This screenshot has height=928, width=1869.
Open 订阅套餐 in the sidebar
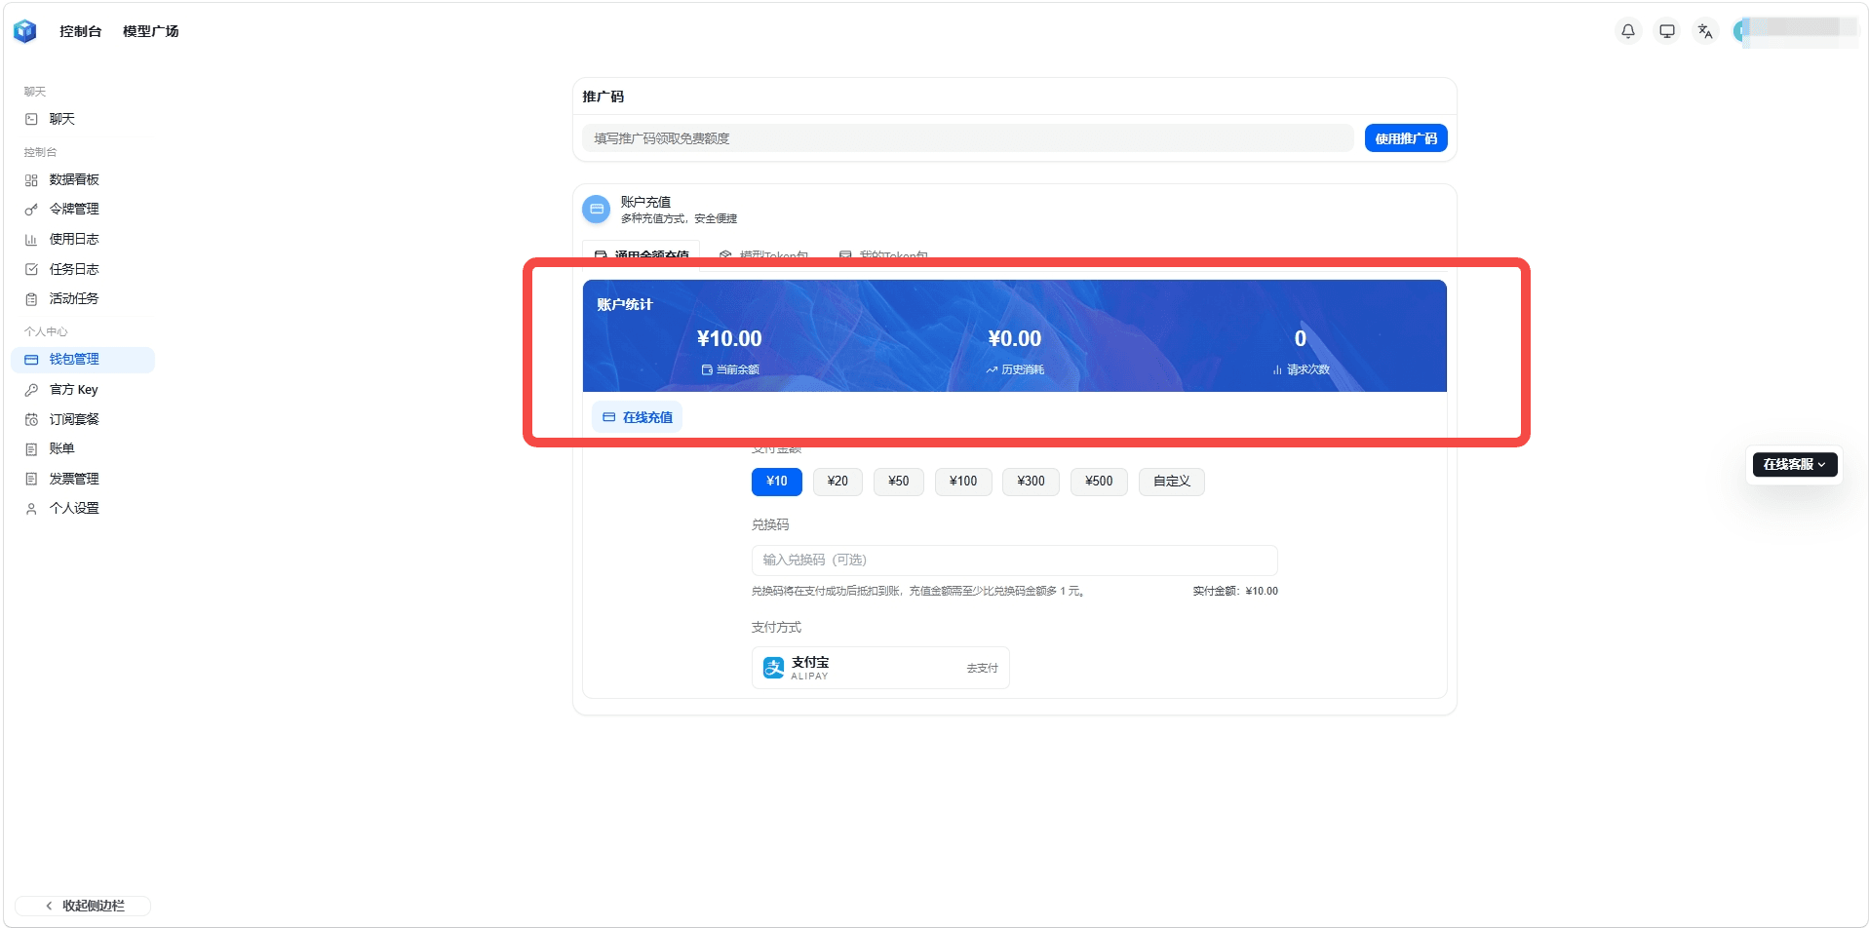tap(83, 419)
